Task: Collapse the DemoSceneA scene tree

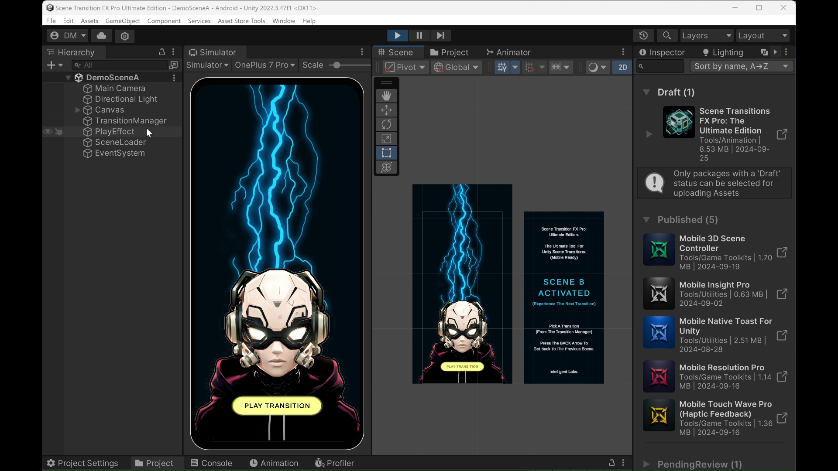Action: [68, 78]
